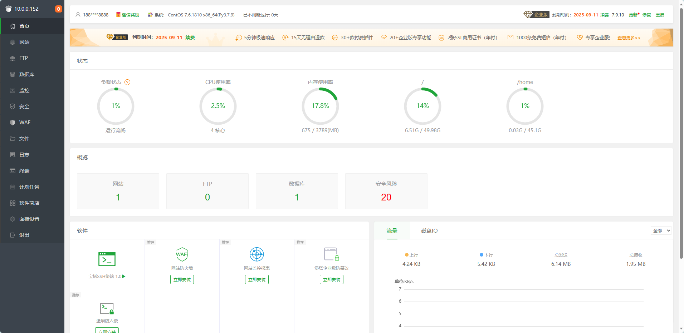Open the 安全风险 overview card showing 20
Image resolution: width=684 pixels, height=333 pixels.
tap(386, 191)
